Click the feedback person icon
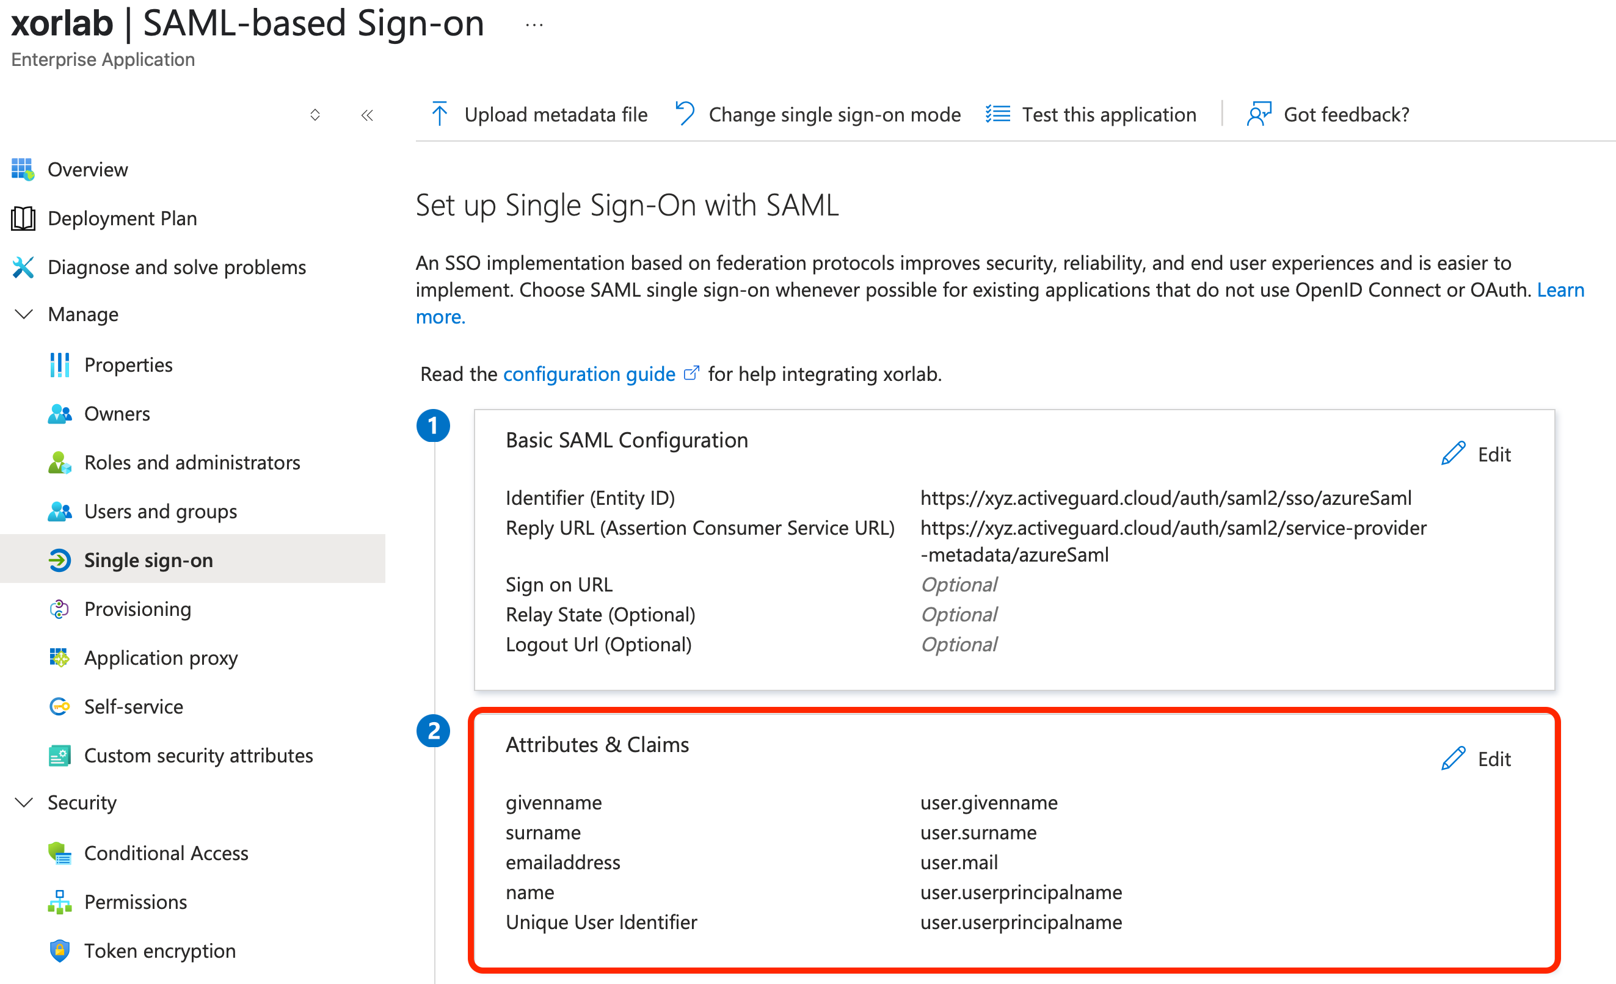This screenshot has width=1616, height=984. click(x=1259, y=114)
